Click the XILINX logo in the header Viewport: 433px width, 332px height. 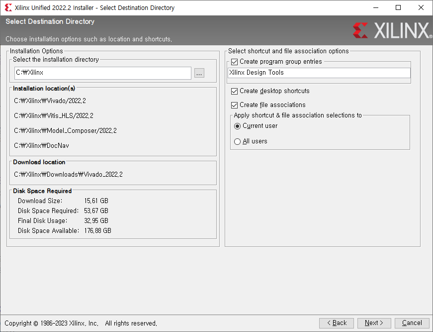(x=392, y=30)
